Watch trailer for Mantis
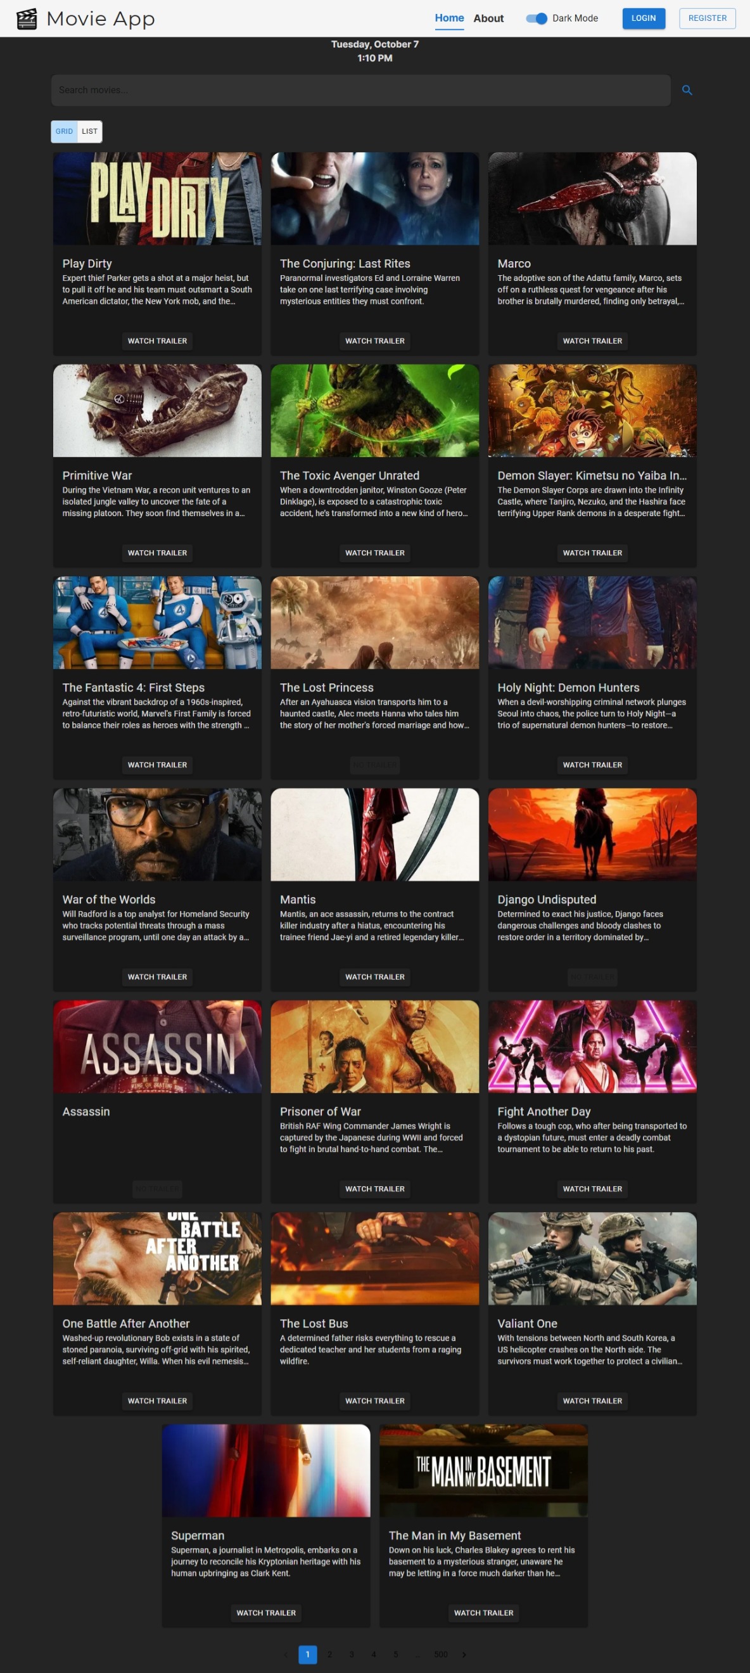 [x=374, y=977]
